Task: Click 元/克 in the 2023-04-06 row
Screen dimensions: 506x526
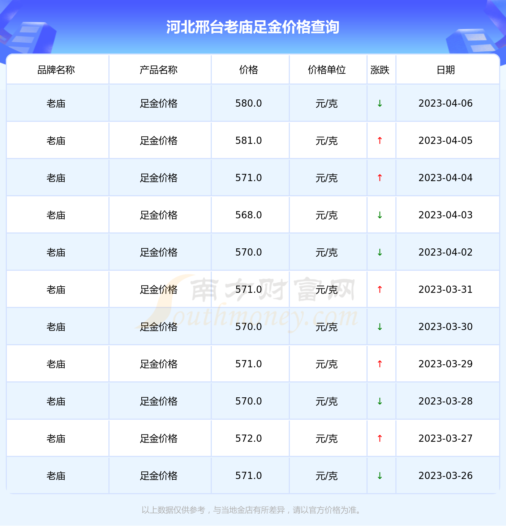Action: (x=327, y=103)
